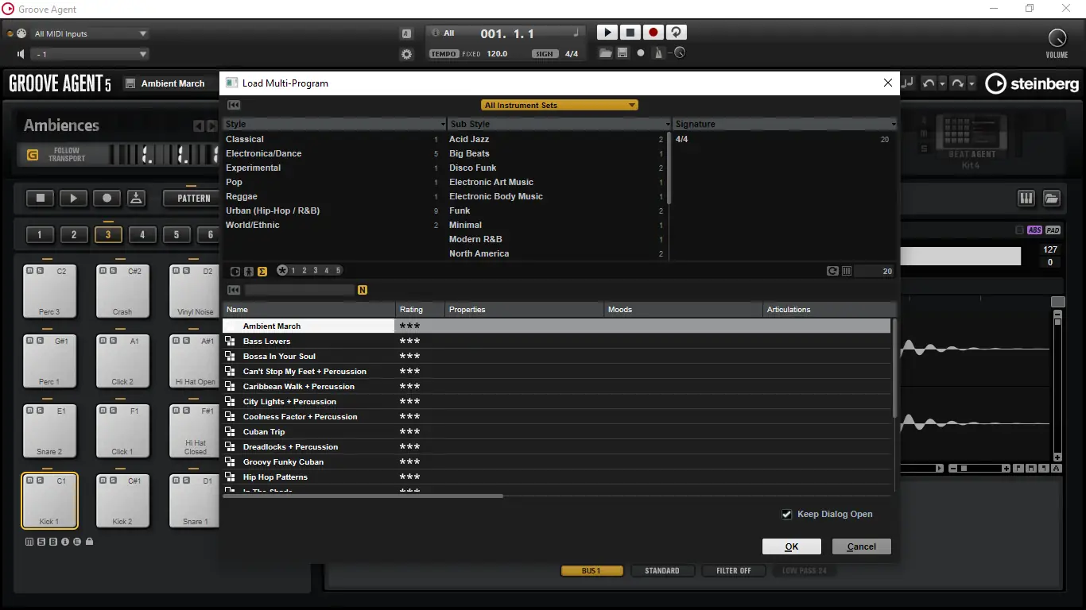
Task: Open the column setup icon
Action: click(847, 271)
